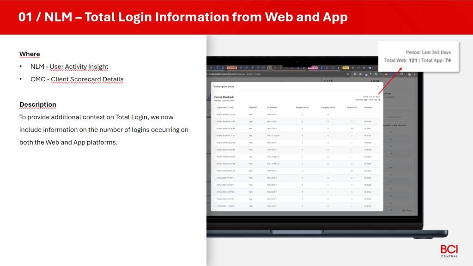Click the Platform column header

(253, 108)
